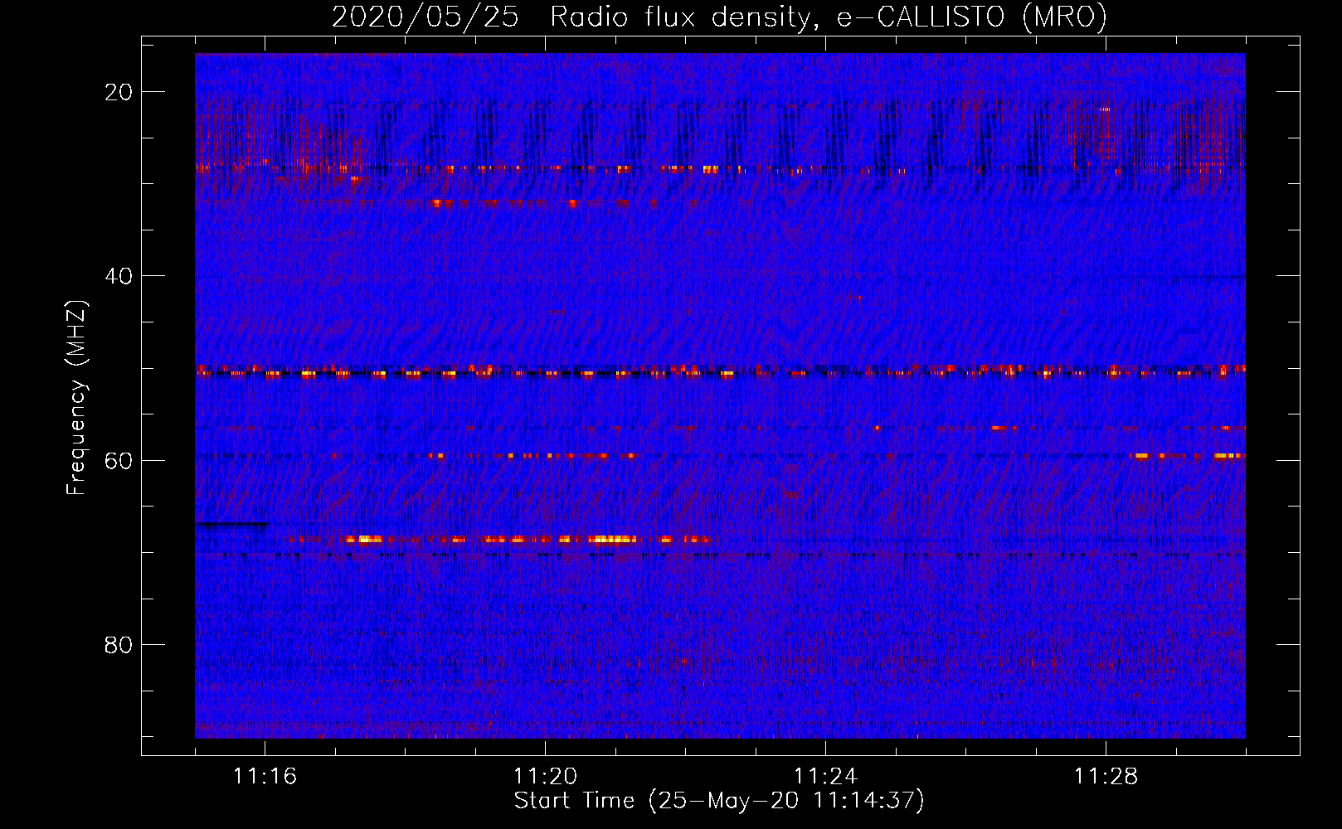
Task: Click the frequency tick label '40'
Action: (x=119, y=276)
